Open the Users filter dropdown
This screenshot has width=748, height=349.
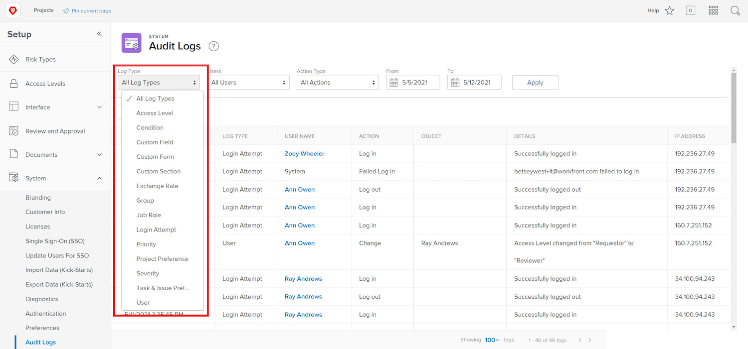[x=249, y=82]
